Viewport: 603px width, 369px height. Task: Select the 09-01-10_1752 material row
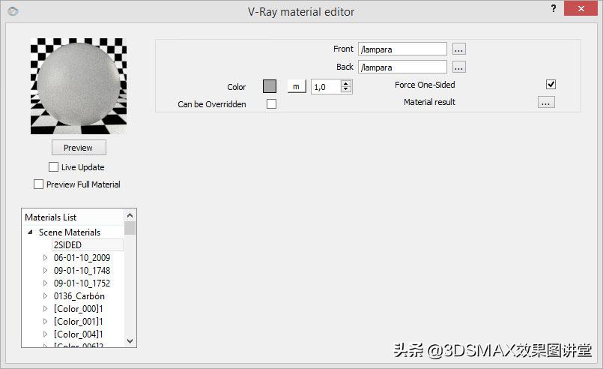click(x=82, y=283)
